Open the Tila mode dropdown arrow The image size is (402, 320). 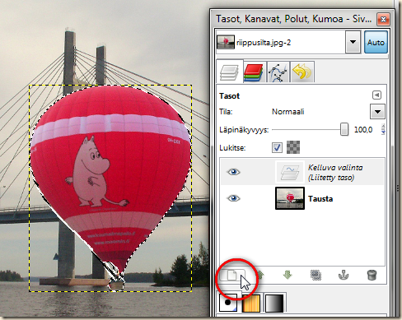tap(377, 112)
